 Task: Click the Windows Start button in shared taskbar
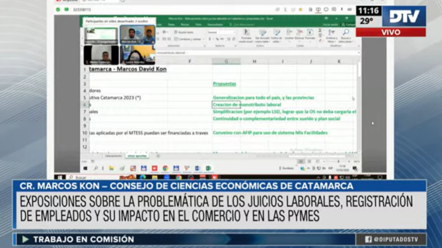(x=85, y=168)
